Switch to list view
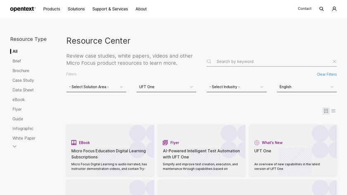This screenshot has width=347, height=195. 333,111
